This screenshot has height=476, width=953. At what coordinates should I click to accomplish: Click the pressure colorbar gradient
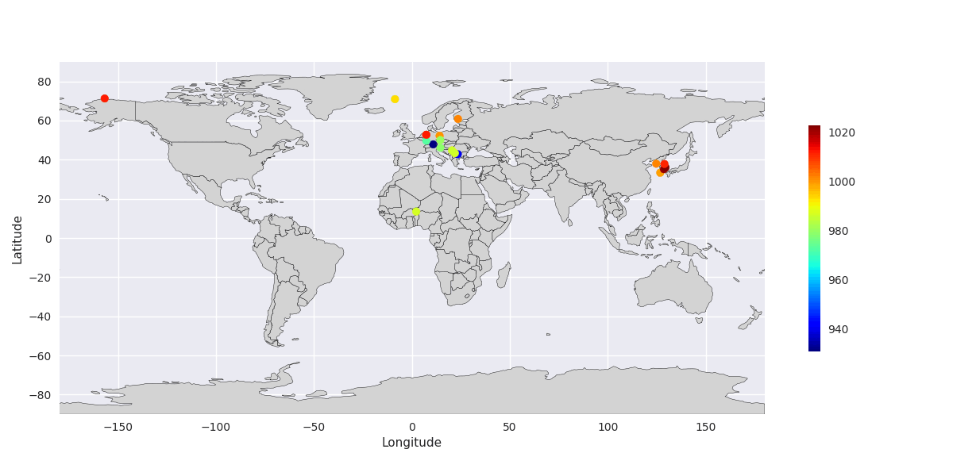(x=814, y=238)
